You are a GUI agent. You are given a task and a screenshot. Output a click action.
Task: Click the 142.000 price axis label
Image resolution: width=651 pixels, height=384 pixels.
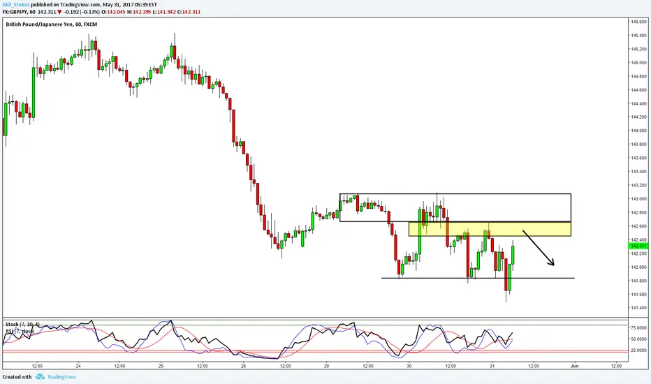click(x=638, y=267)
